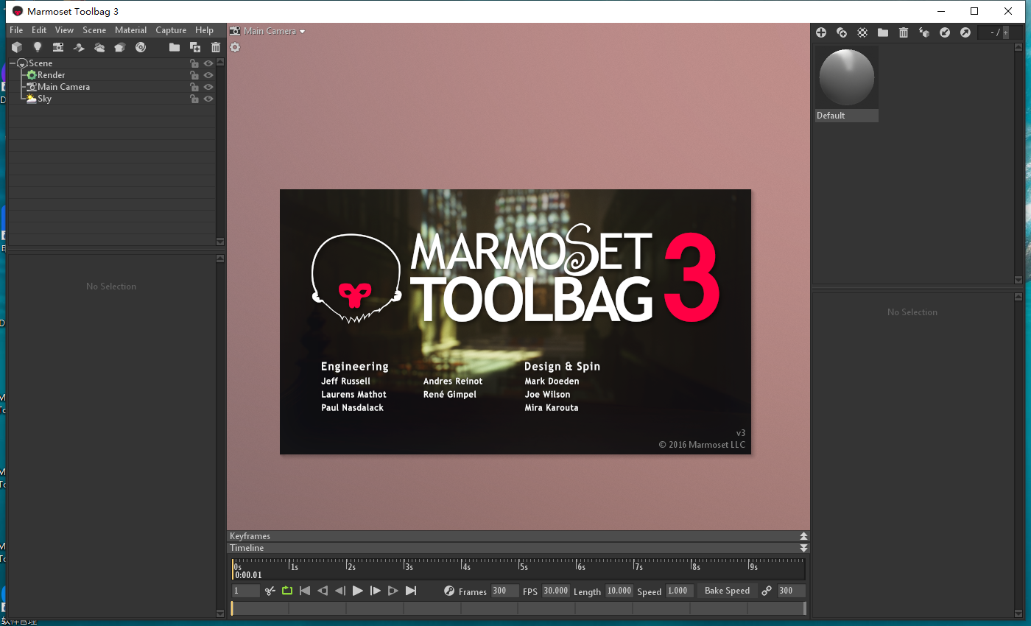Toggle lock on the Scene row
The image size is (1031, 626).
tap(194, 63)
